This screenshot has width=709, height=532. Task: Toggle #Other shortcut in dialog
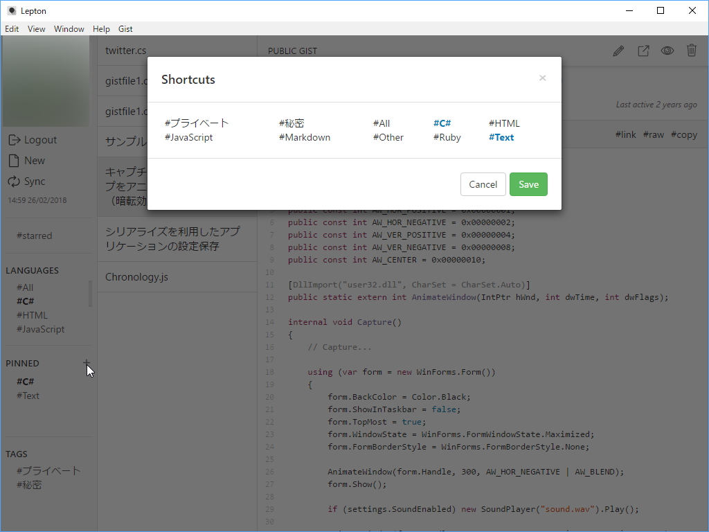[x=388, y=137]
